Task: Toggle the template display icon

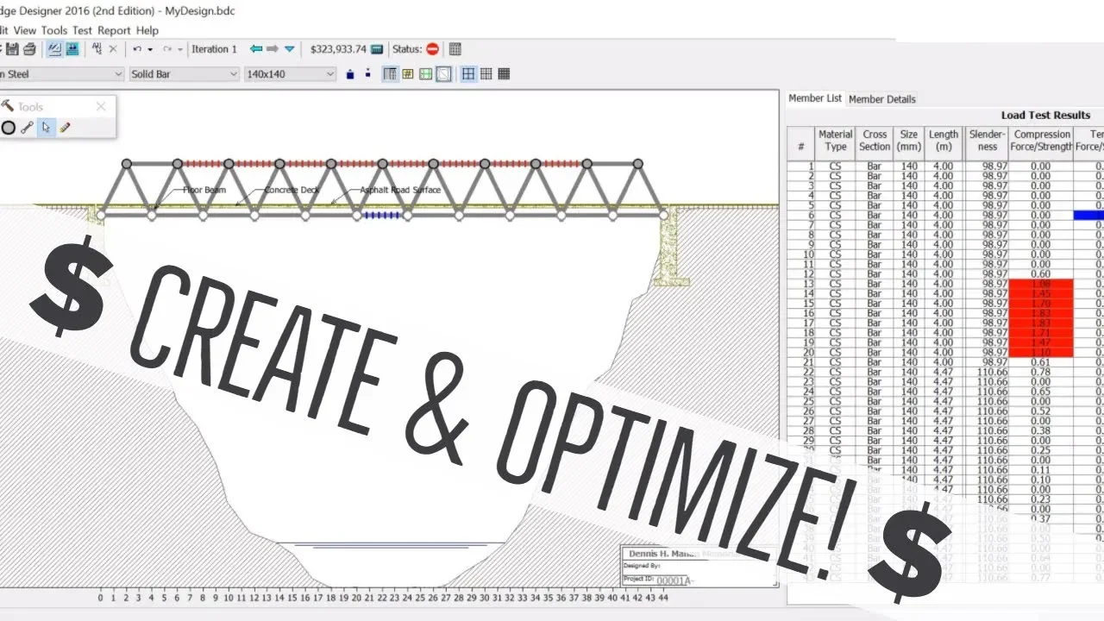Action: point(442,74)
